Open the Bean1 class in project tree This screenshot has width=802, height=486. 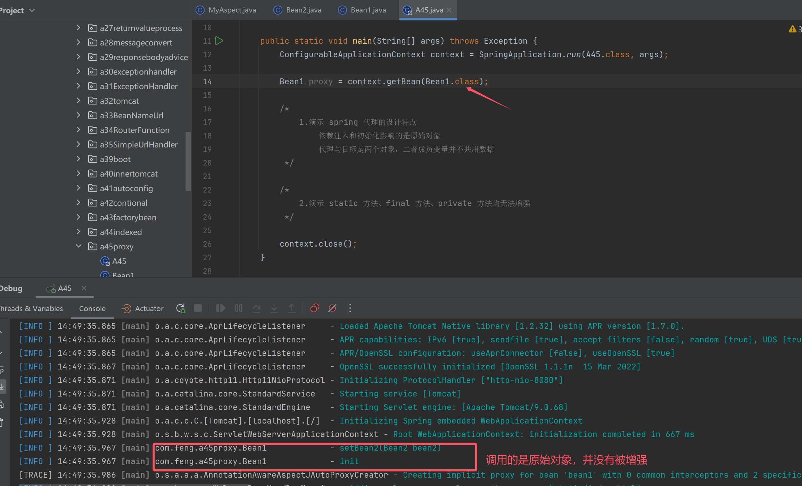(x=117, y=274)
